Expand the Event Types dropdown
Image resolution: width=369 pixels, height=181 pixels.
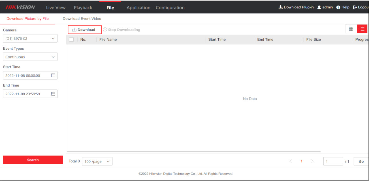tap(30, 57)
